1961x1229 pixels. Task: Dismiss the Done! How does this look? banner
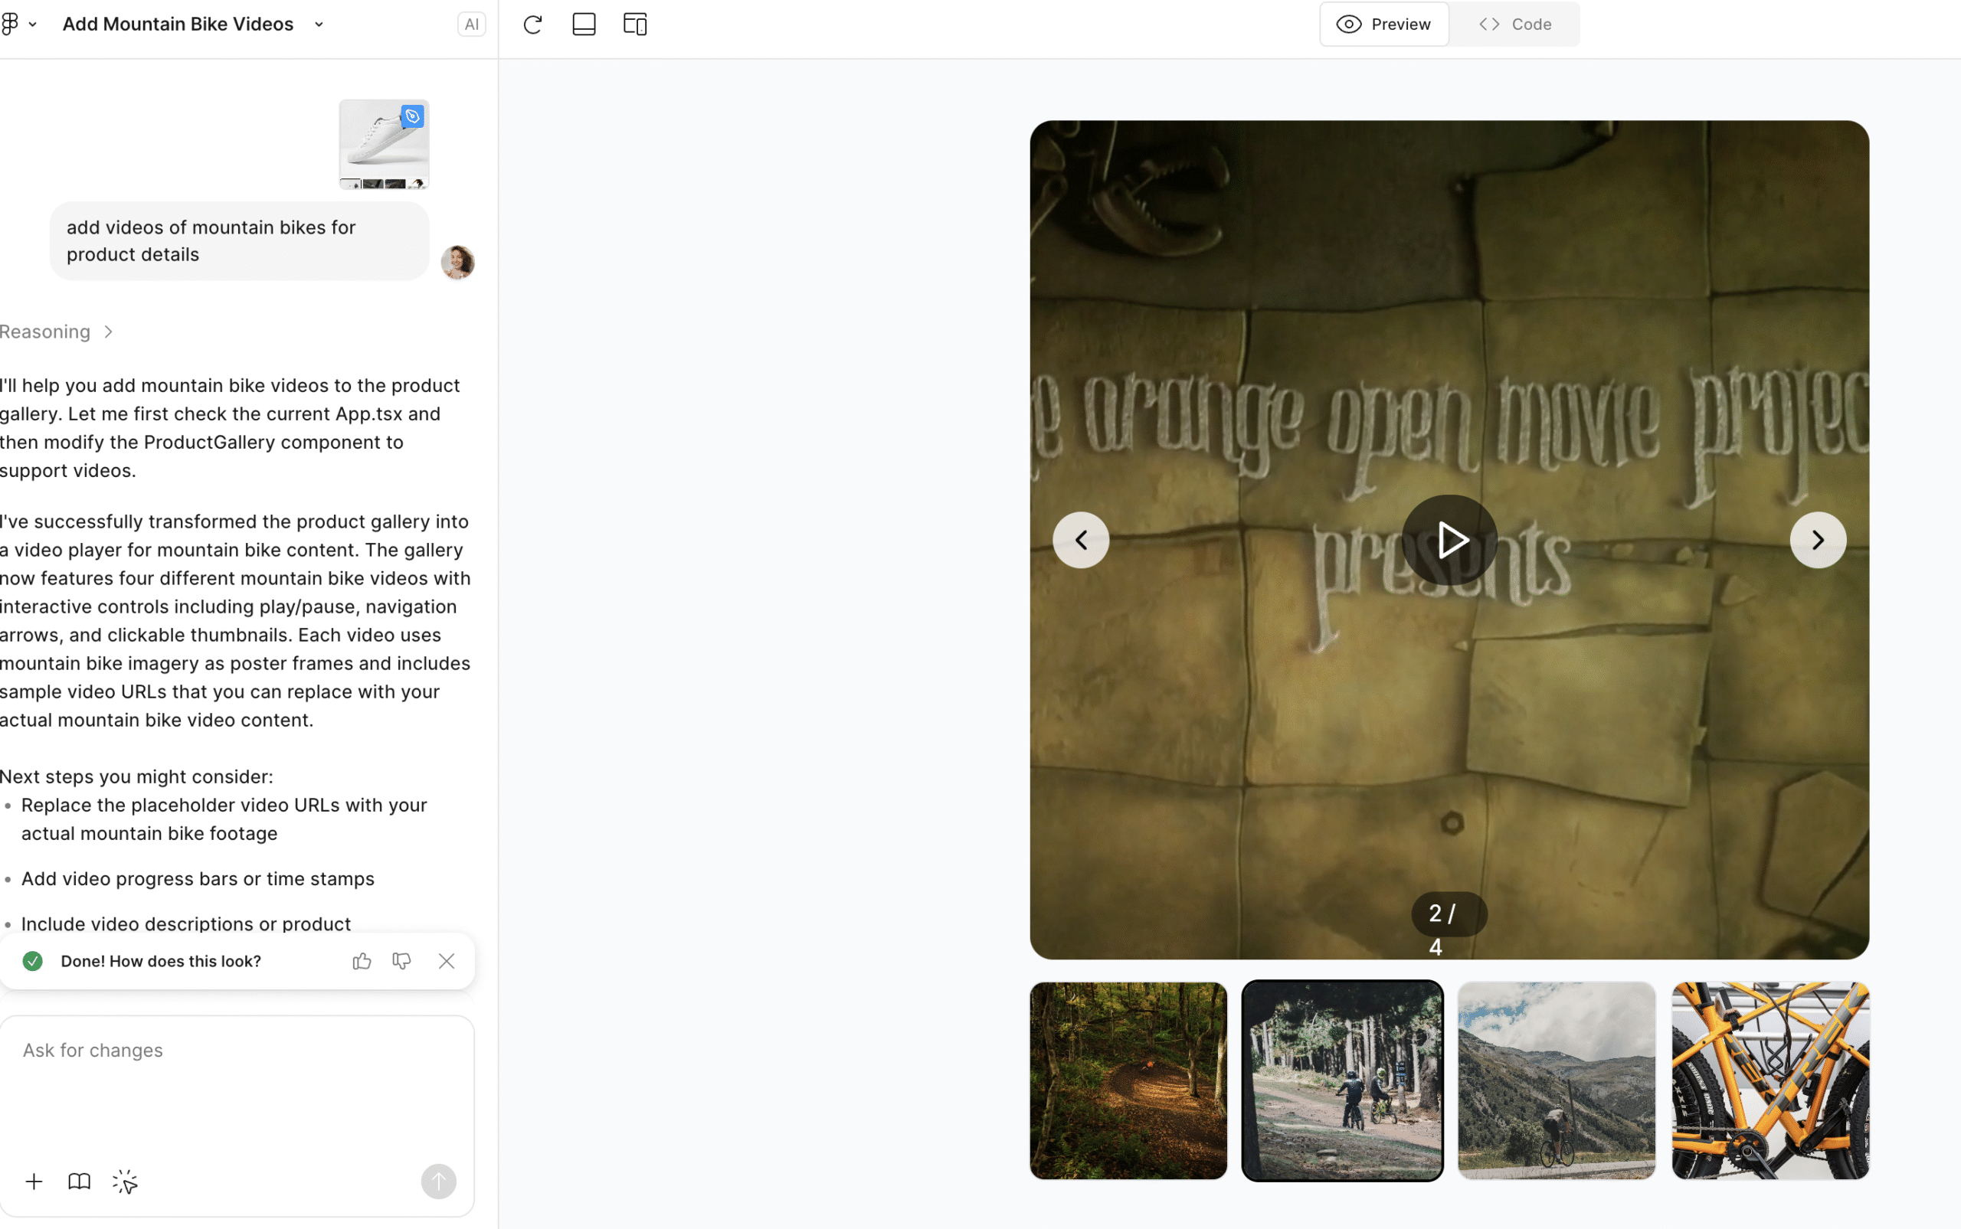coord(447,961)
